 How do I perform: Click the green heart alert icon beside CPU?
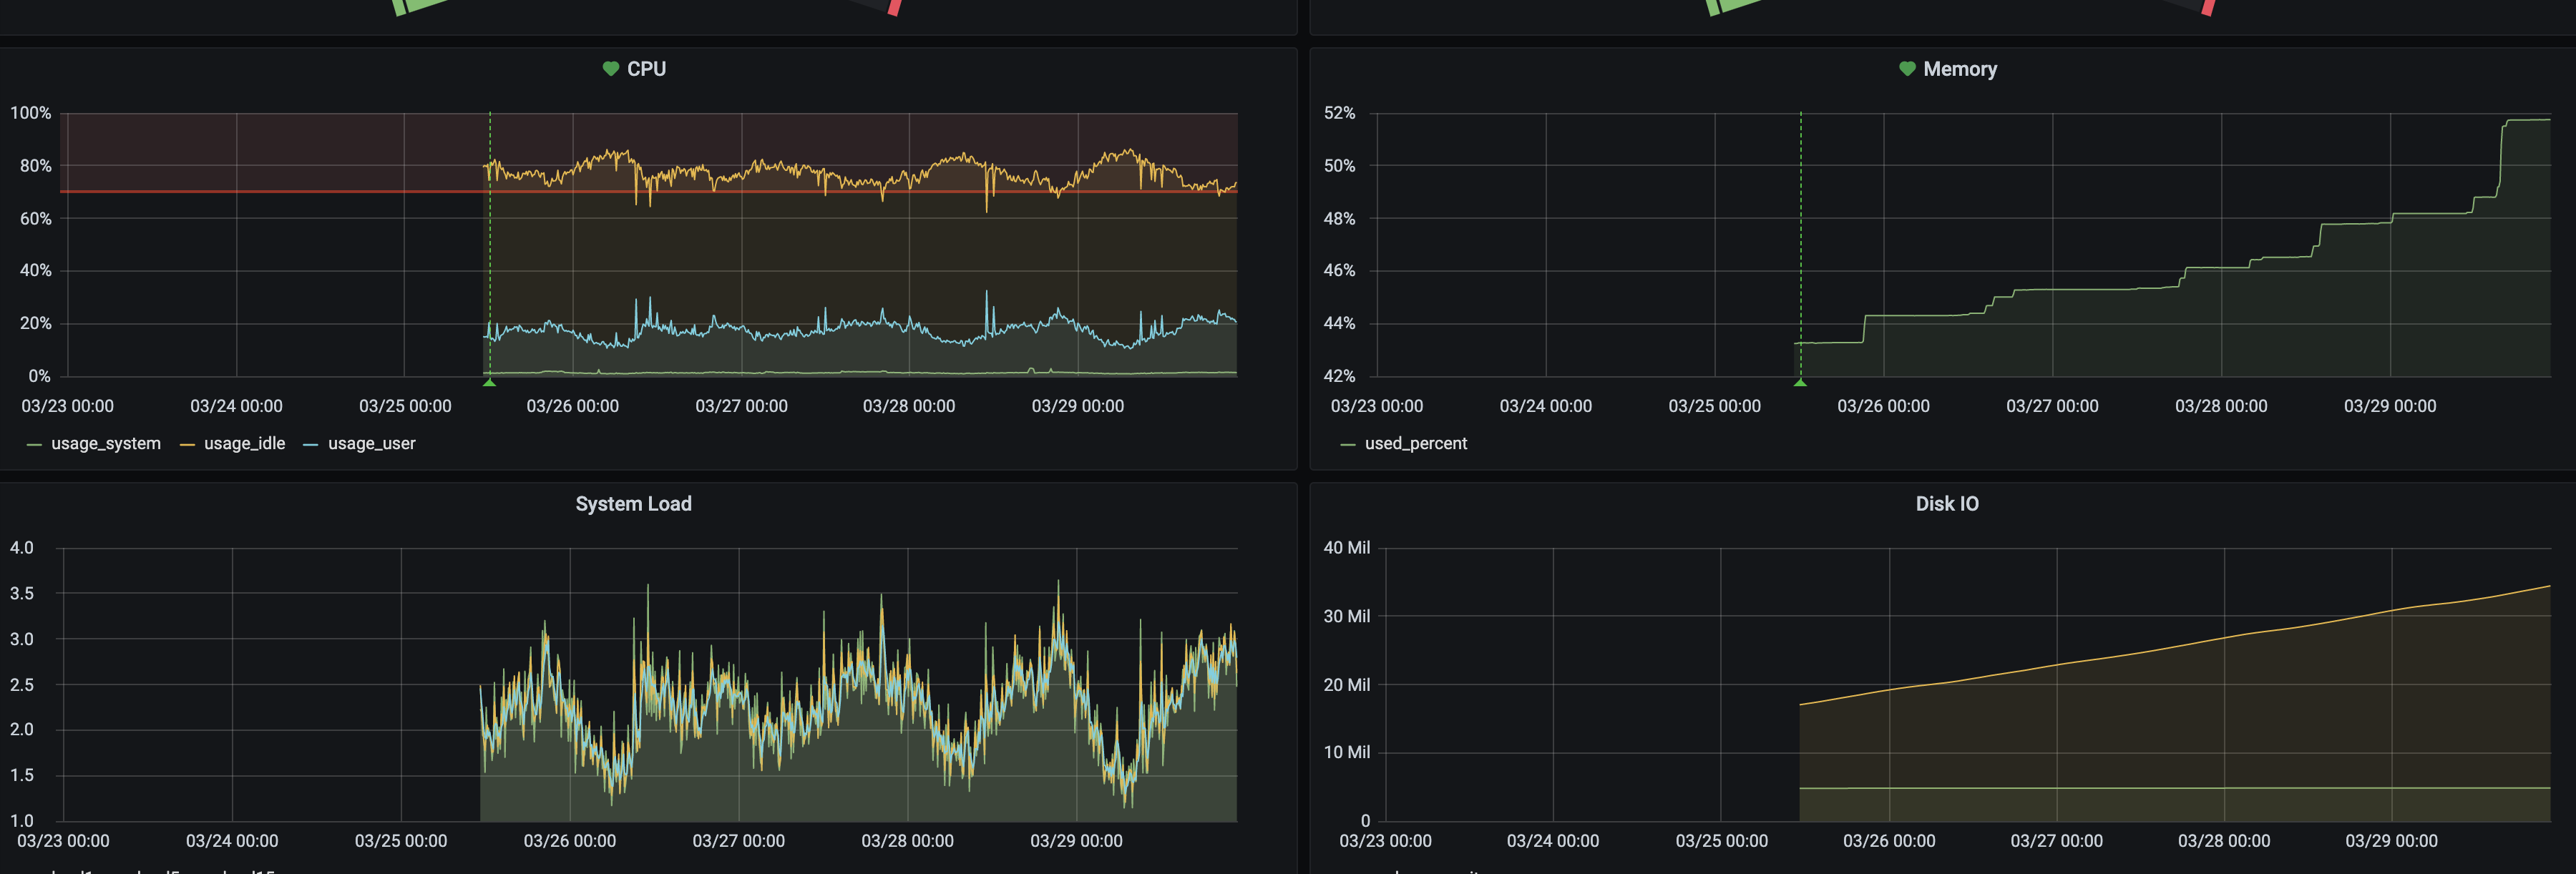(x=611, y=69)
